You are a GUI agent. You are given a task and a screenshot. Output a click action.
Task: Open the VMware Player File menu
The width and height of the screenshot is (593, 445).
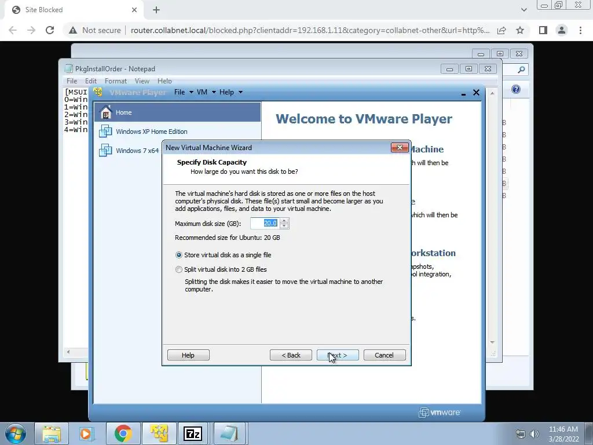(x=184, y=92)
